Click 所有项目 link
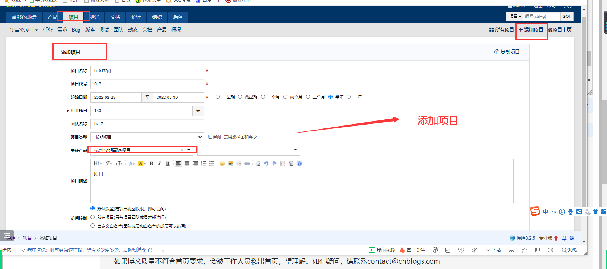The image size is (607, 269). tap(501, 30)
